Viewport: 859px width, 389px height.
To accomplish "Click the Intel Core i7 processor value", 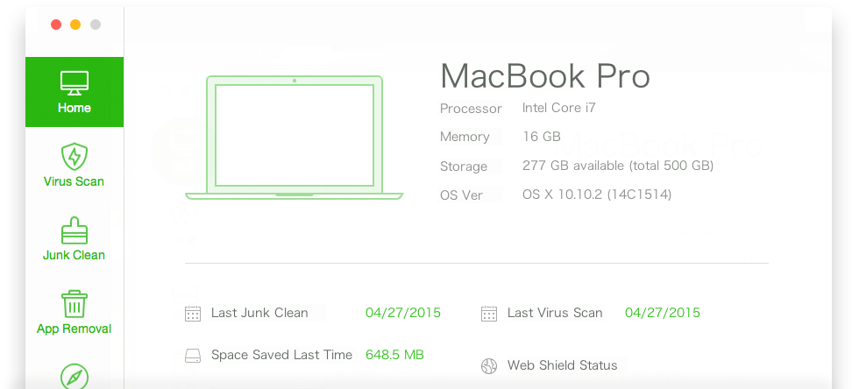I will 559,108.
